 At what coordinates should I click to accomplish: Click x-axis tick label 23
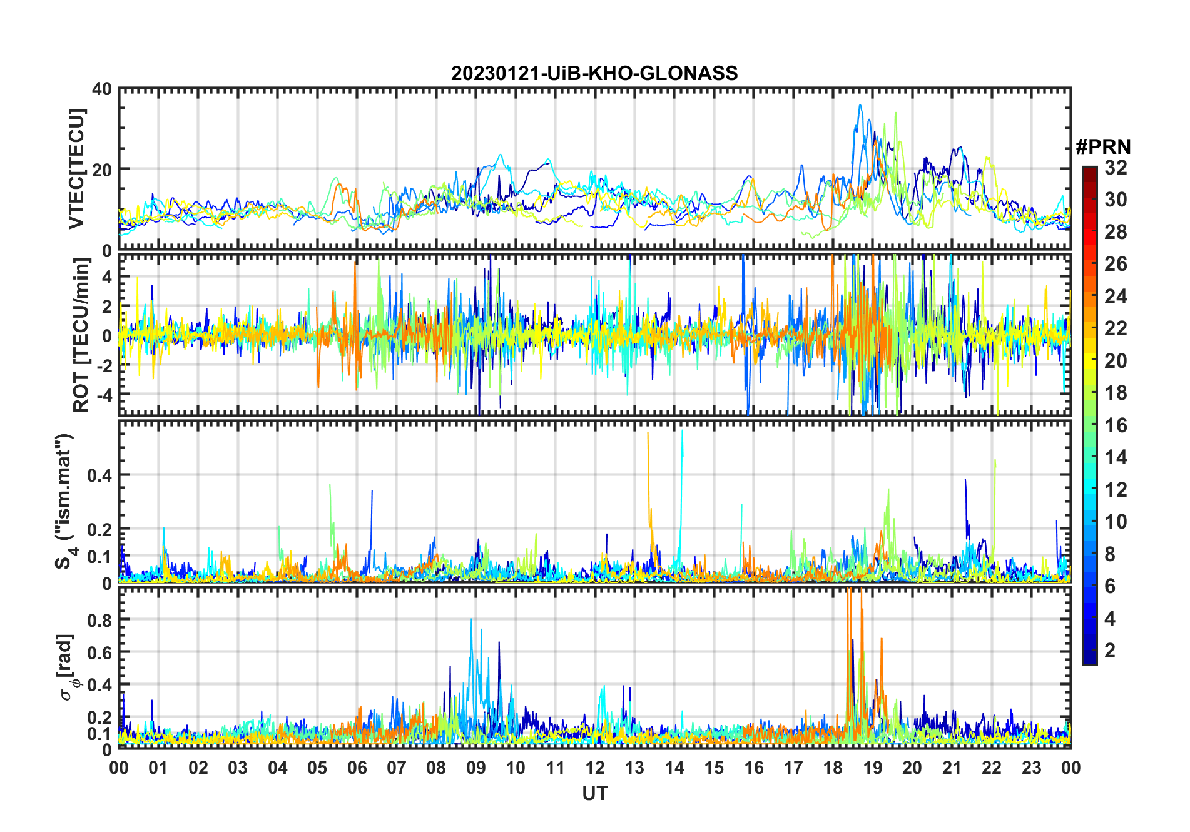pyautogui.click(x=1032, y=768)
